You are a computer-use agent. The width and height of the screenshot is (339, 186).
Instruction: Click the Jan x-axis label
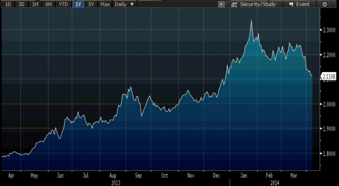[244, 176]
